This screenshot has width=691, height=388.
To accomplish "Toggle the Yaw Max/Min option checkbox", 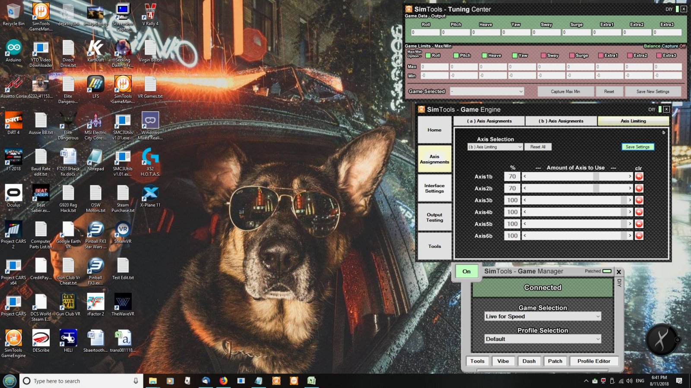I will [515, 55].
